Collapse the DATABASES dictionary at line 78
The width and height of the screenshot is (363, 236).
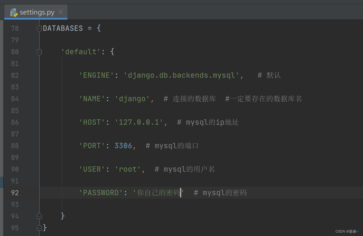click(39, 28)
